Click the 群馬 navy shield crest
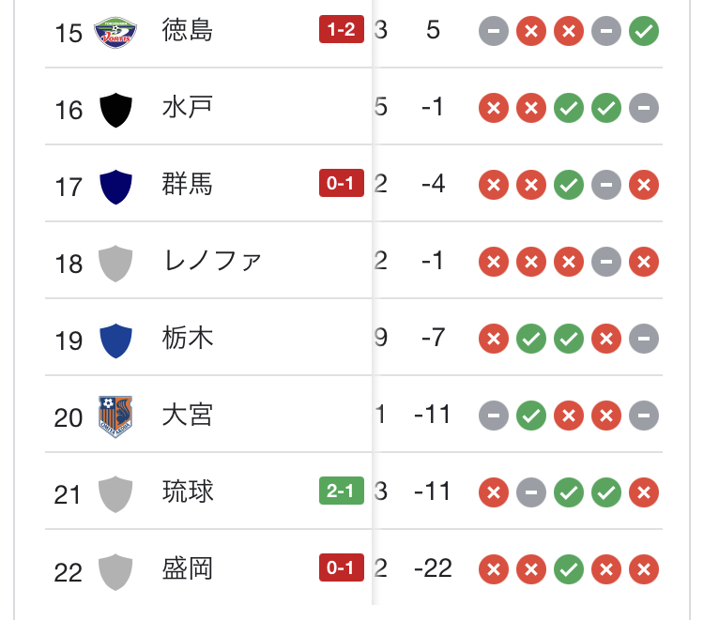 pos(115,186)
